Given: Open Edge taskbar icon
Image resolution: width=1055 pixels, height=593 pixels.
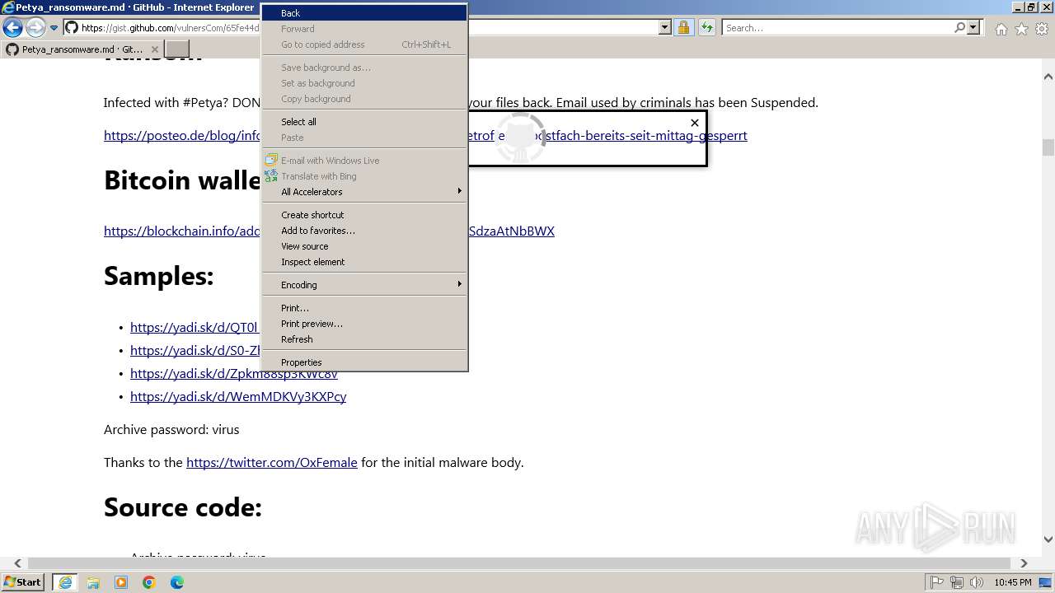Looking at the screenshot, I should pos(177,582).
